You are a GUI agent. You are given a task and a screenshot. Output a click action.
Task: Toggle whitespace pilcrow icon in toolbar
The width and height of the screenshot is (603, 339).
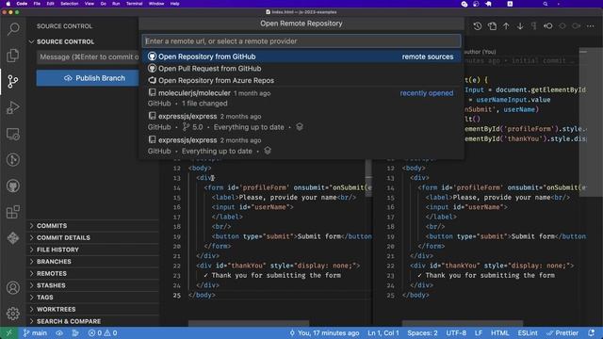[x=534, y=26]
